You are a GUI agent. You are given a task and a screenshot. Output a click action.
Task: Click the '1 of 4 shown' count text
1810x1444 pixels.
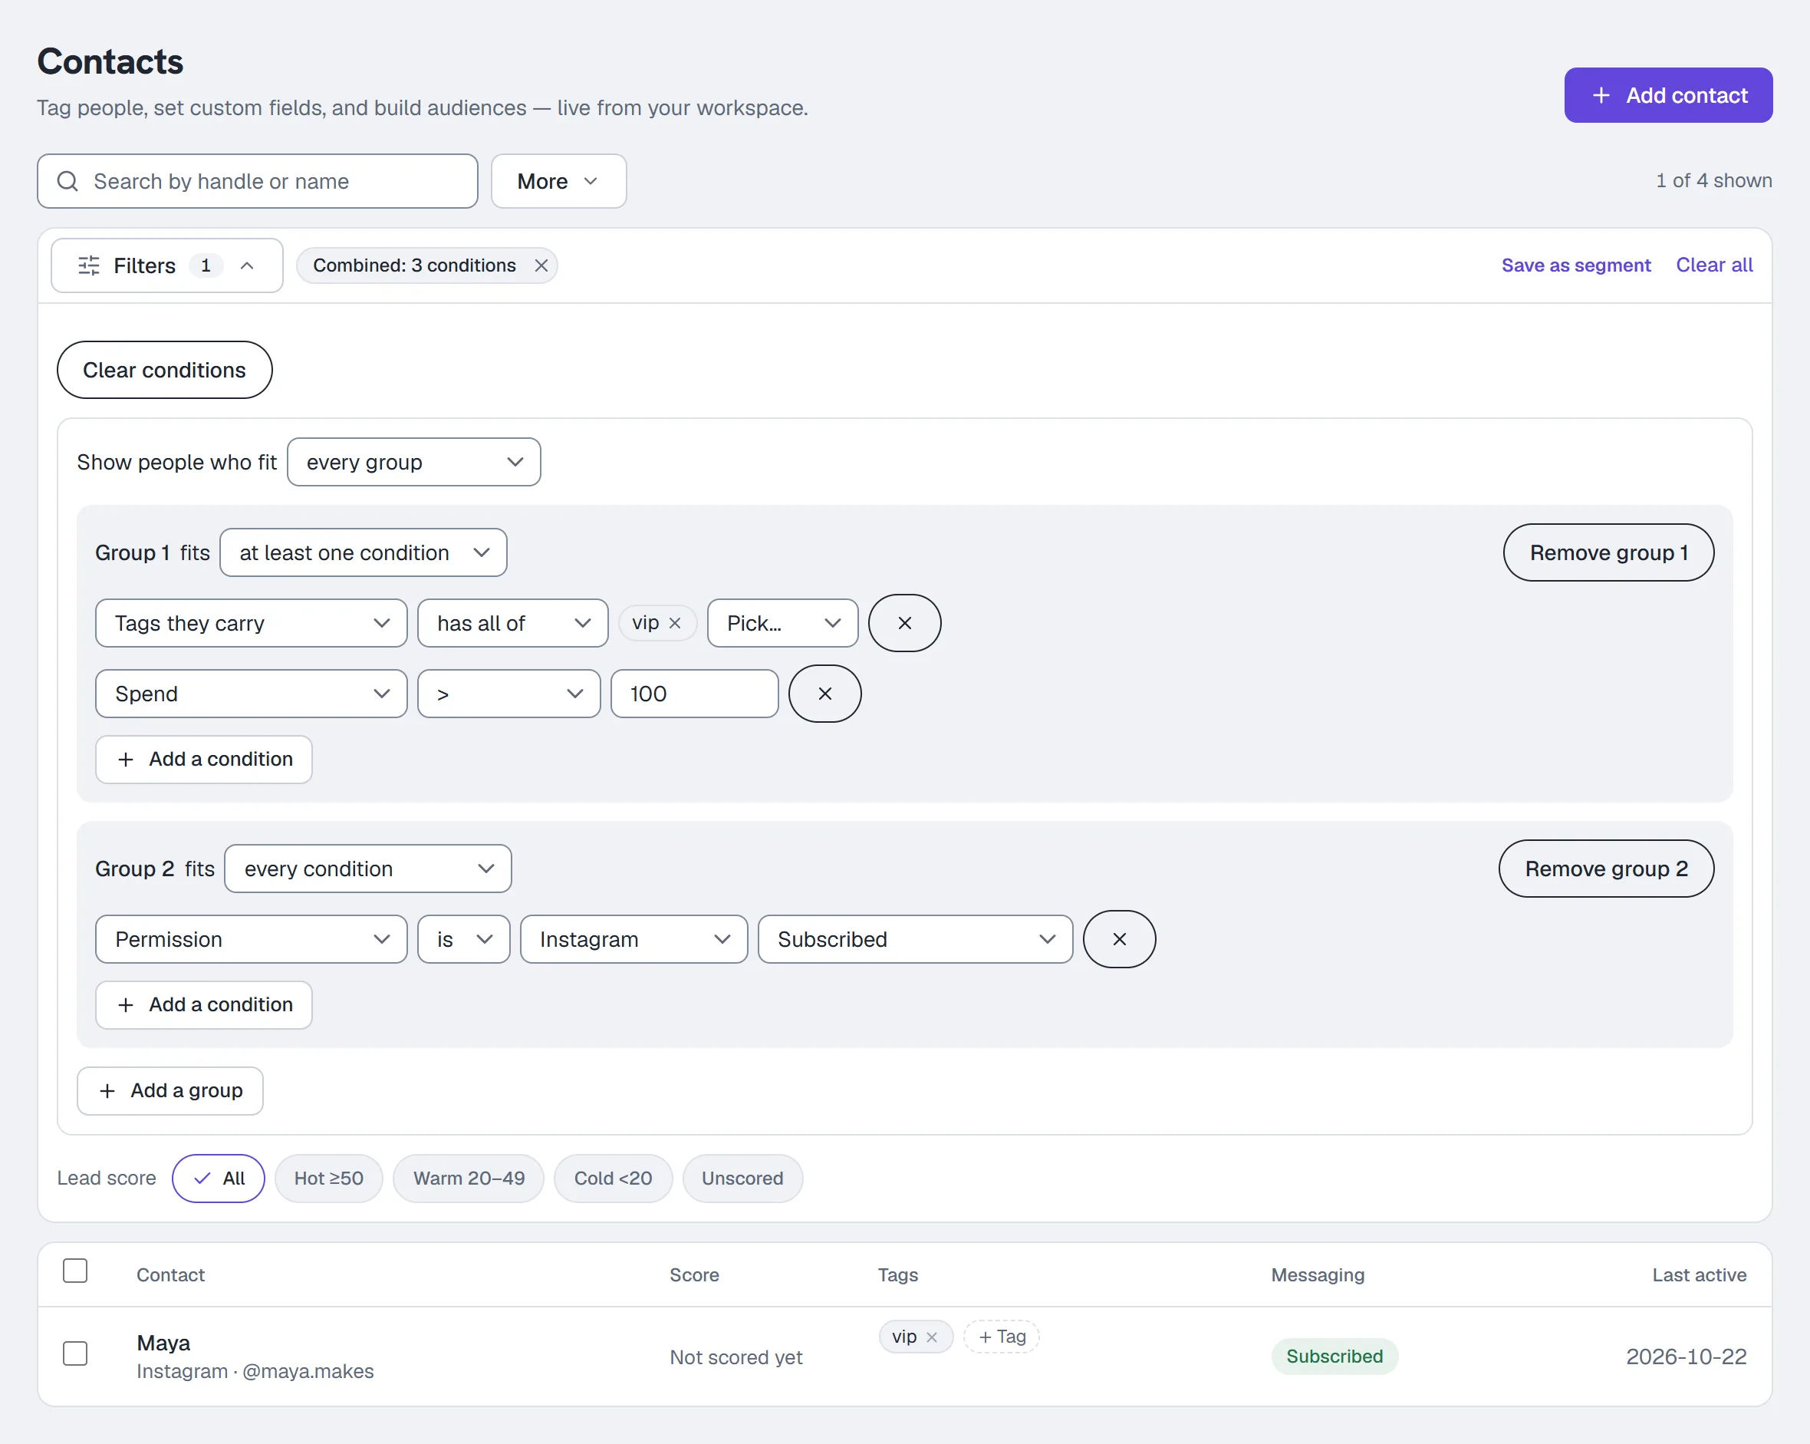point(1713,180)
